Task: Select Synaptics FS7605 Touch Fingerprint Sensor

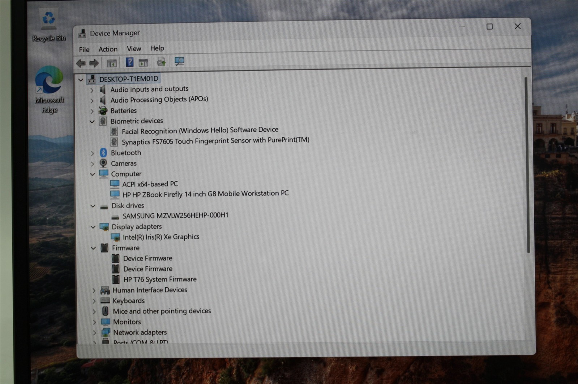Action: [215, 141]
